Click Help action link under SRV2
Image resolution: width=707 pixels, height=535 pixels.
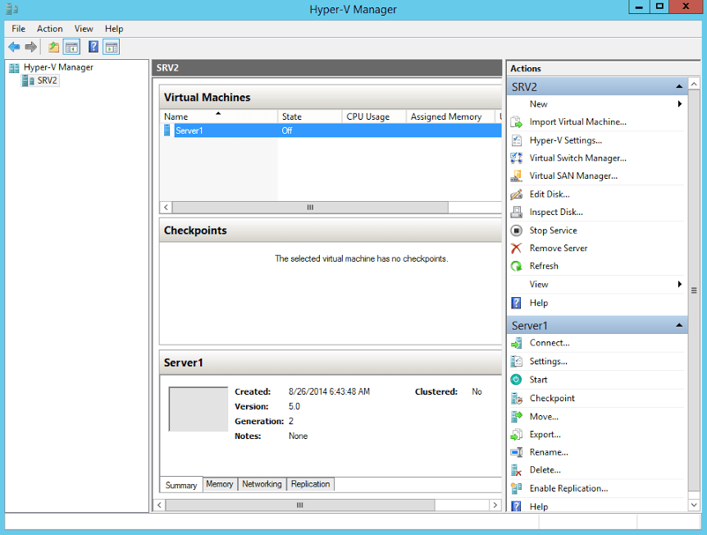tap(538, 303)
